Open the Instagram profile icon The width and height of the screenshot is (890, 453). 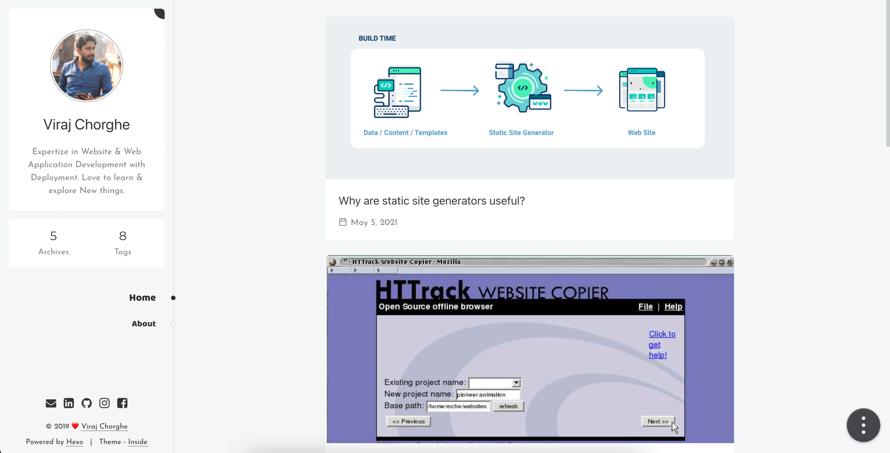point(104,403)
